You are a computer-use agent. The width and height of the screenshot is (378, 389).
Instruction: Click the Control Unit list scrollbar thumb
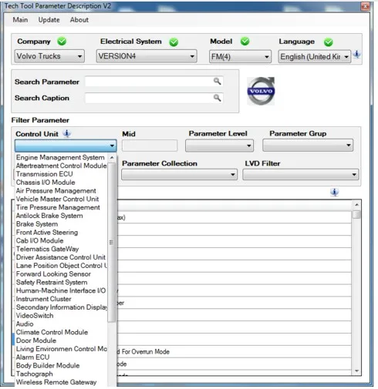pos(112,242)
